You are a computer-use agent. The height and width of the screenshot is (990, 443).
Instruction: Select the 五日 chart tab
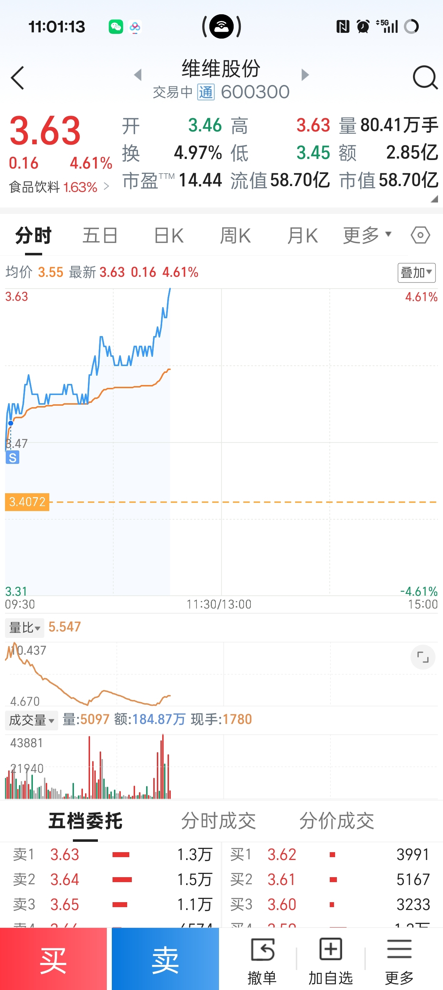[100, 235]
